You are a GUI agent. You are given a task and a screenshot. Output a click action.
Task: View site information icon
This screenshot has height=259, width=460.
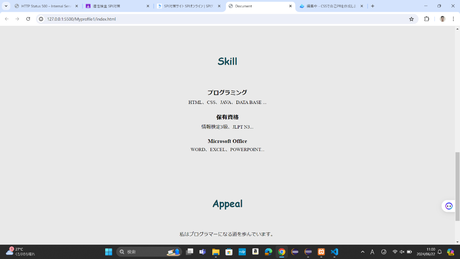41,19
